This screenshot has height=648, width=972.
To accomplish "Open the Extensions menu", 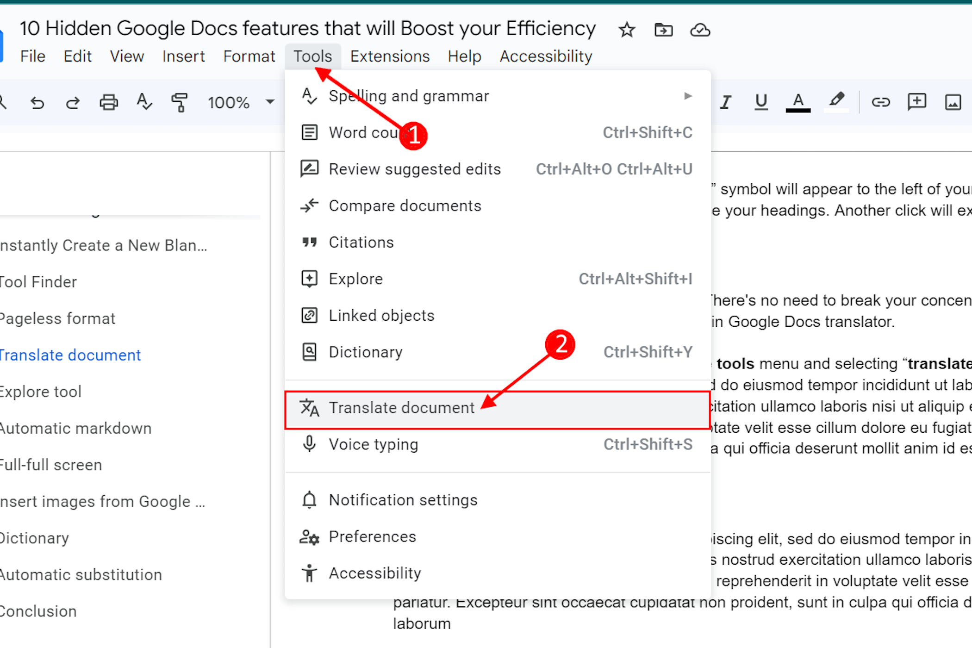I will 390,56.
